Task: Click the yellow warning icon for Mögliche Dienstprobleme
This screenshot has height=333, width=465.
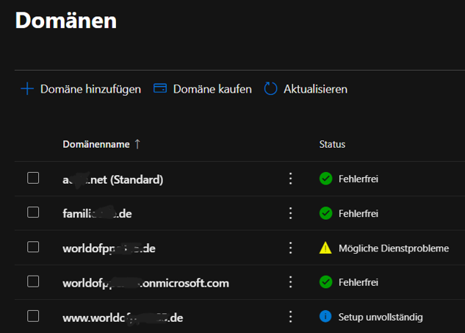Action: (x=325, y=248)
